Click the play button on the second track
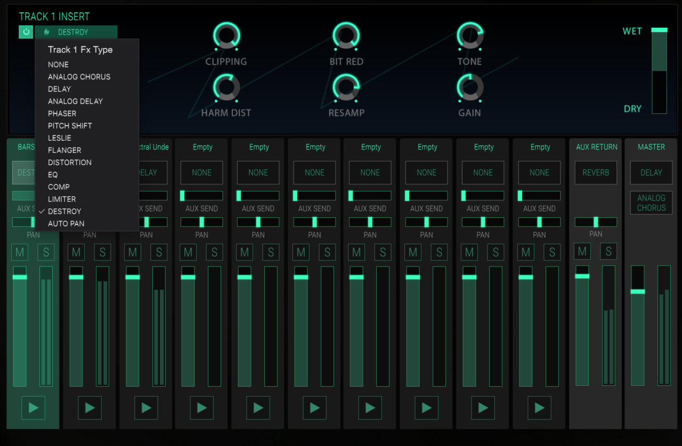The height and width of the screenshot is (446, 682). tap(90, 408)
